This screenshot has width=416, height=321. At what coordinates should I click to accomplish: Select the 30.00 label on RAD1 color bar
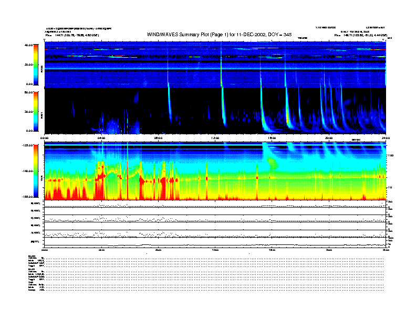(28, 112)
